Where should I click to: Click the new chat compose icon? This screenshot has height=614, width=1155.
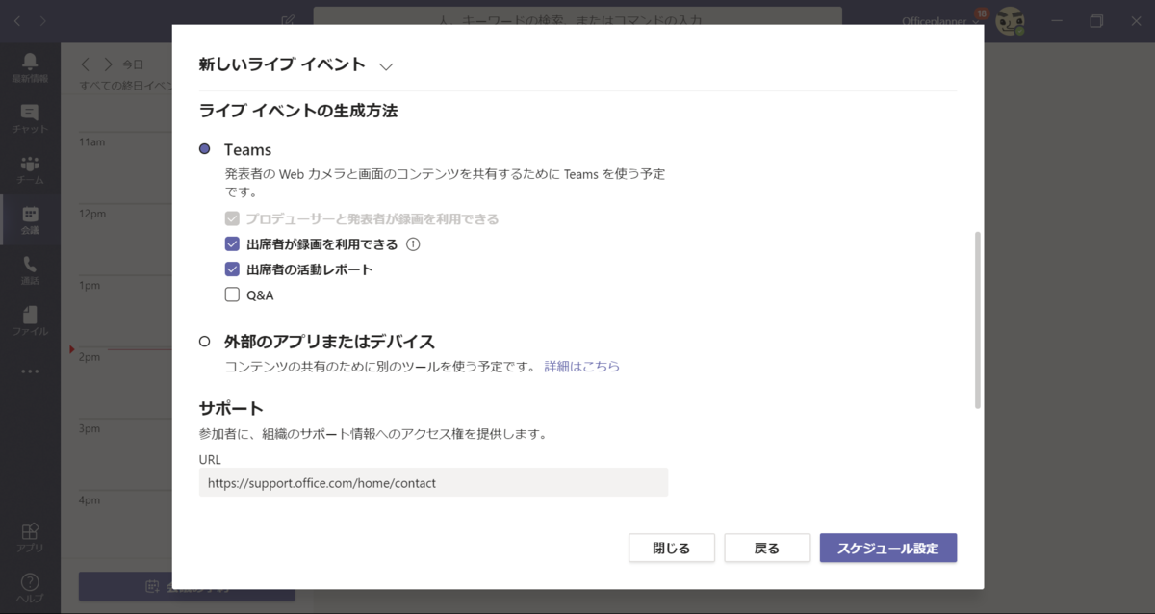point(288,20)
